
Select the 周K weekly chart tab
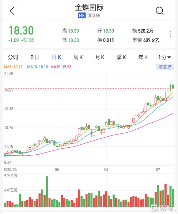coord(78,57)
